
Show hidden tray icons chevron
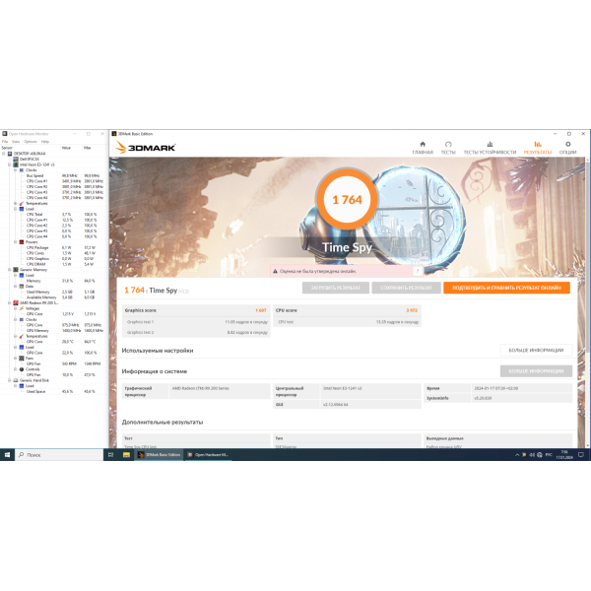(517, 455)
